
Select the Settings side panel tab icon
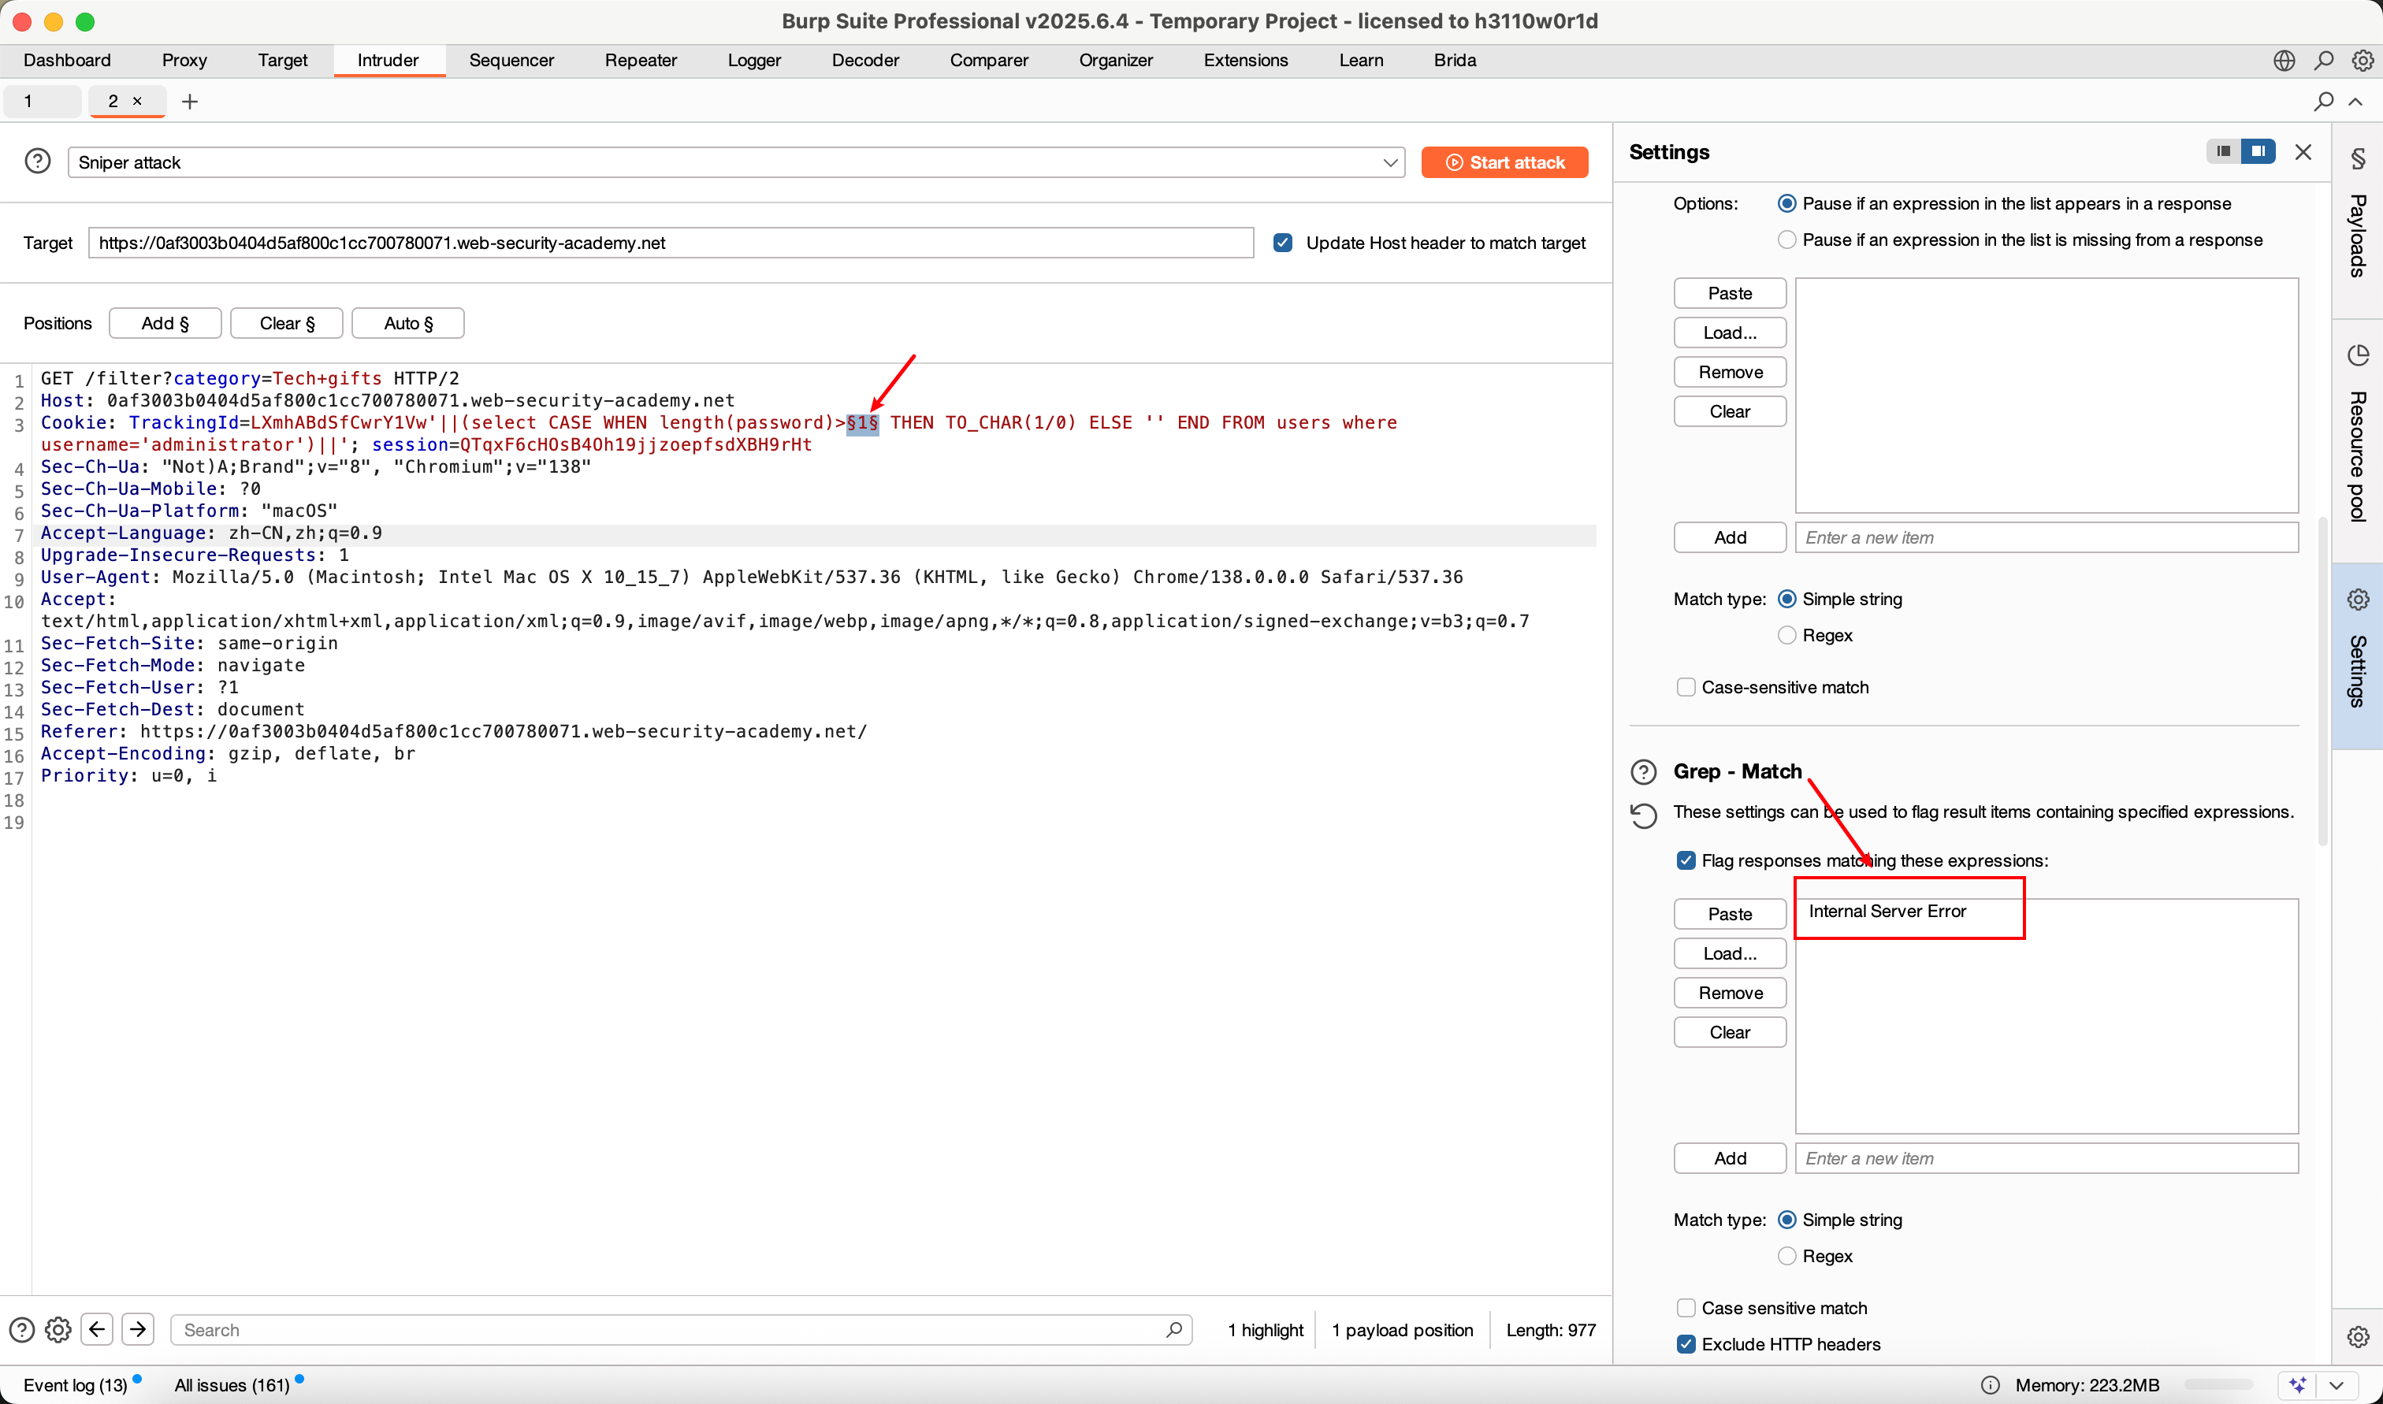tap(2358, 600)
